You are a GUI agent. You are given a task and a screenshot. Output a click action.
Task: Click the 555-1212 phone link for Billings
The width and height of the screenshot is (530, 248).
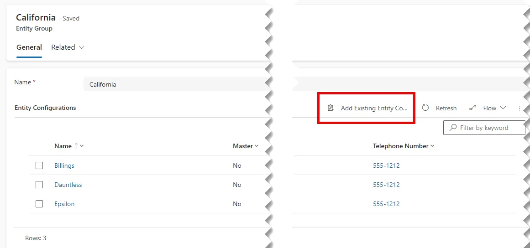[386, 165]
